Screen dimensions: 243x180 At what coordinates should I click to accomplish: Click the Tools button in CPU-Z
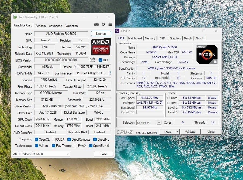pyautogui.click(x=167, y=132)
